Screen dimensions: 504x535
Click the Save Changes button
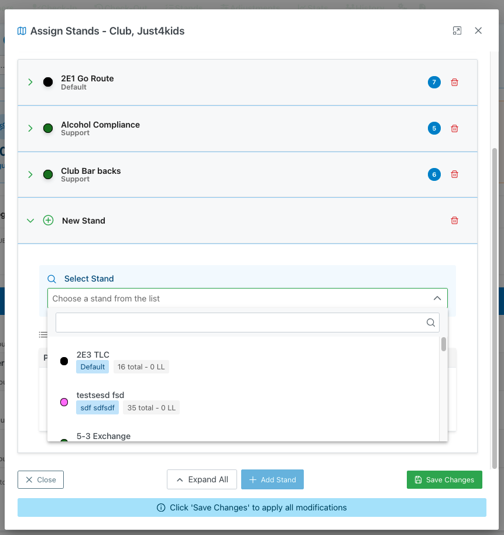point(444,480)
